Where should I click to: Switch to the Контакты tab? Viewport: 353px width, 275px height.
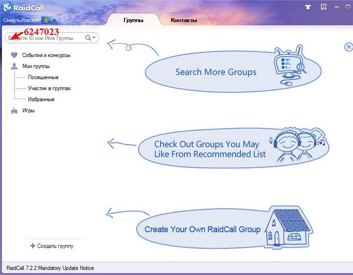coord(184,20)
